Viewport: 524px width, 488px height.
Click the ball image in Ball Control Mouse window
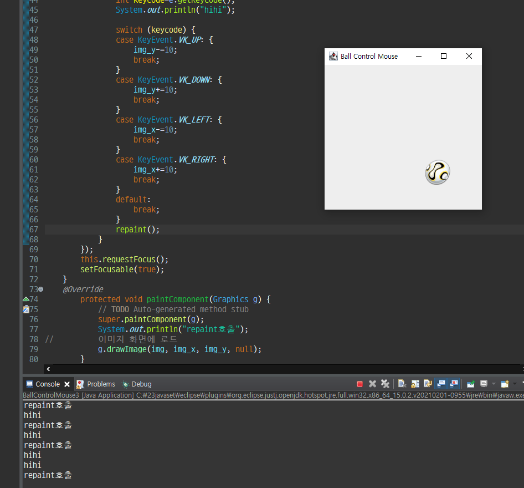438,172
